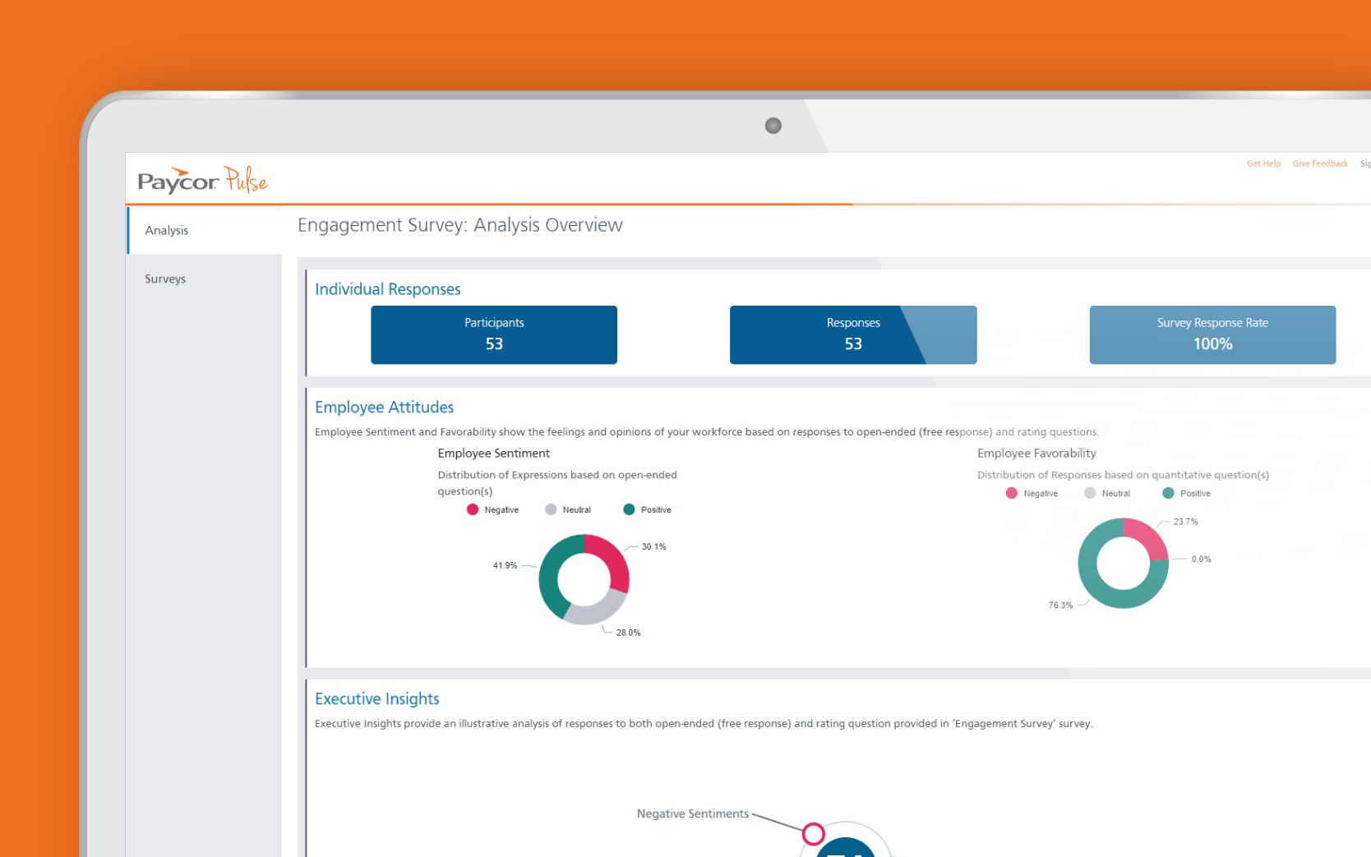Image resolution: width=1371 pixels, height=857 pixels.
Task: Click the 28.0% label on Sentiment chart
Action: (628, 633)
